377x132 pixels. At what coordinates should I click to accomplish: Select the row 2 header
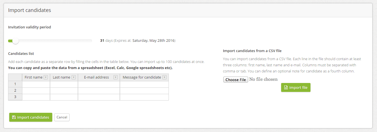15,91
